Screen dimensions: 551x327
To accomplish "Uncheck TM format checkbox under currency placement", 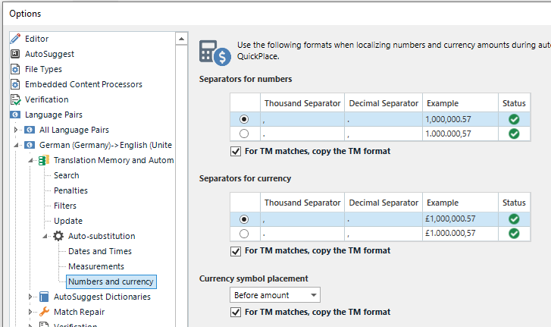I will pos(236,312).
